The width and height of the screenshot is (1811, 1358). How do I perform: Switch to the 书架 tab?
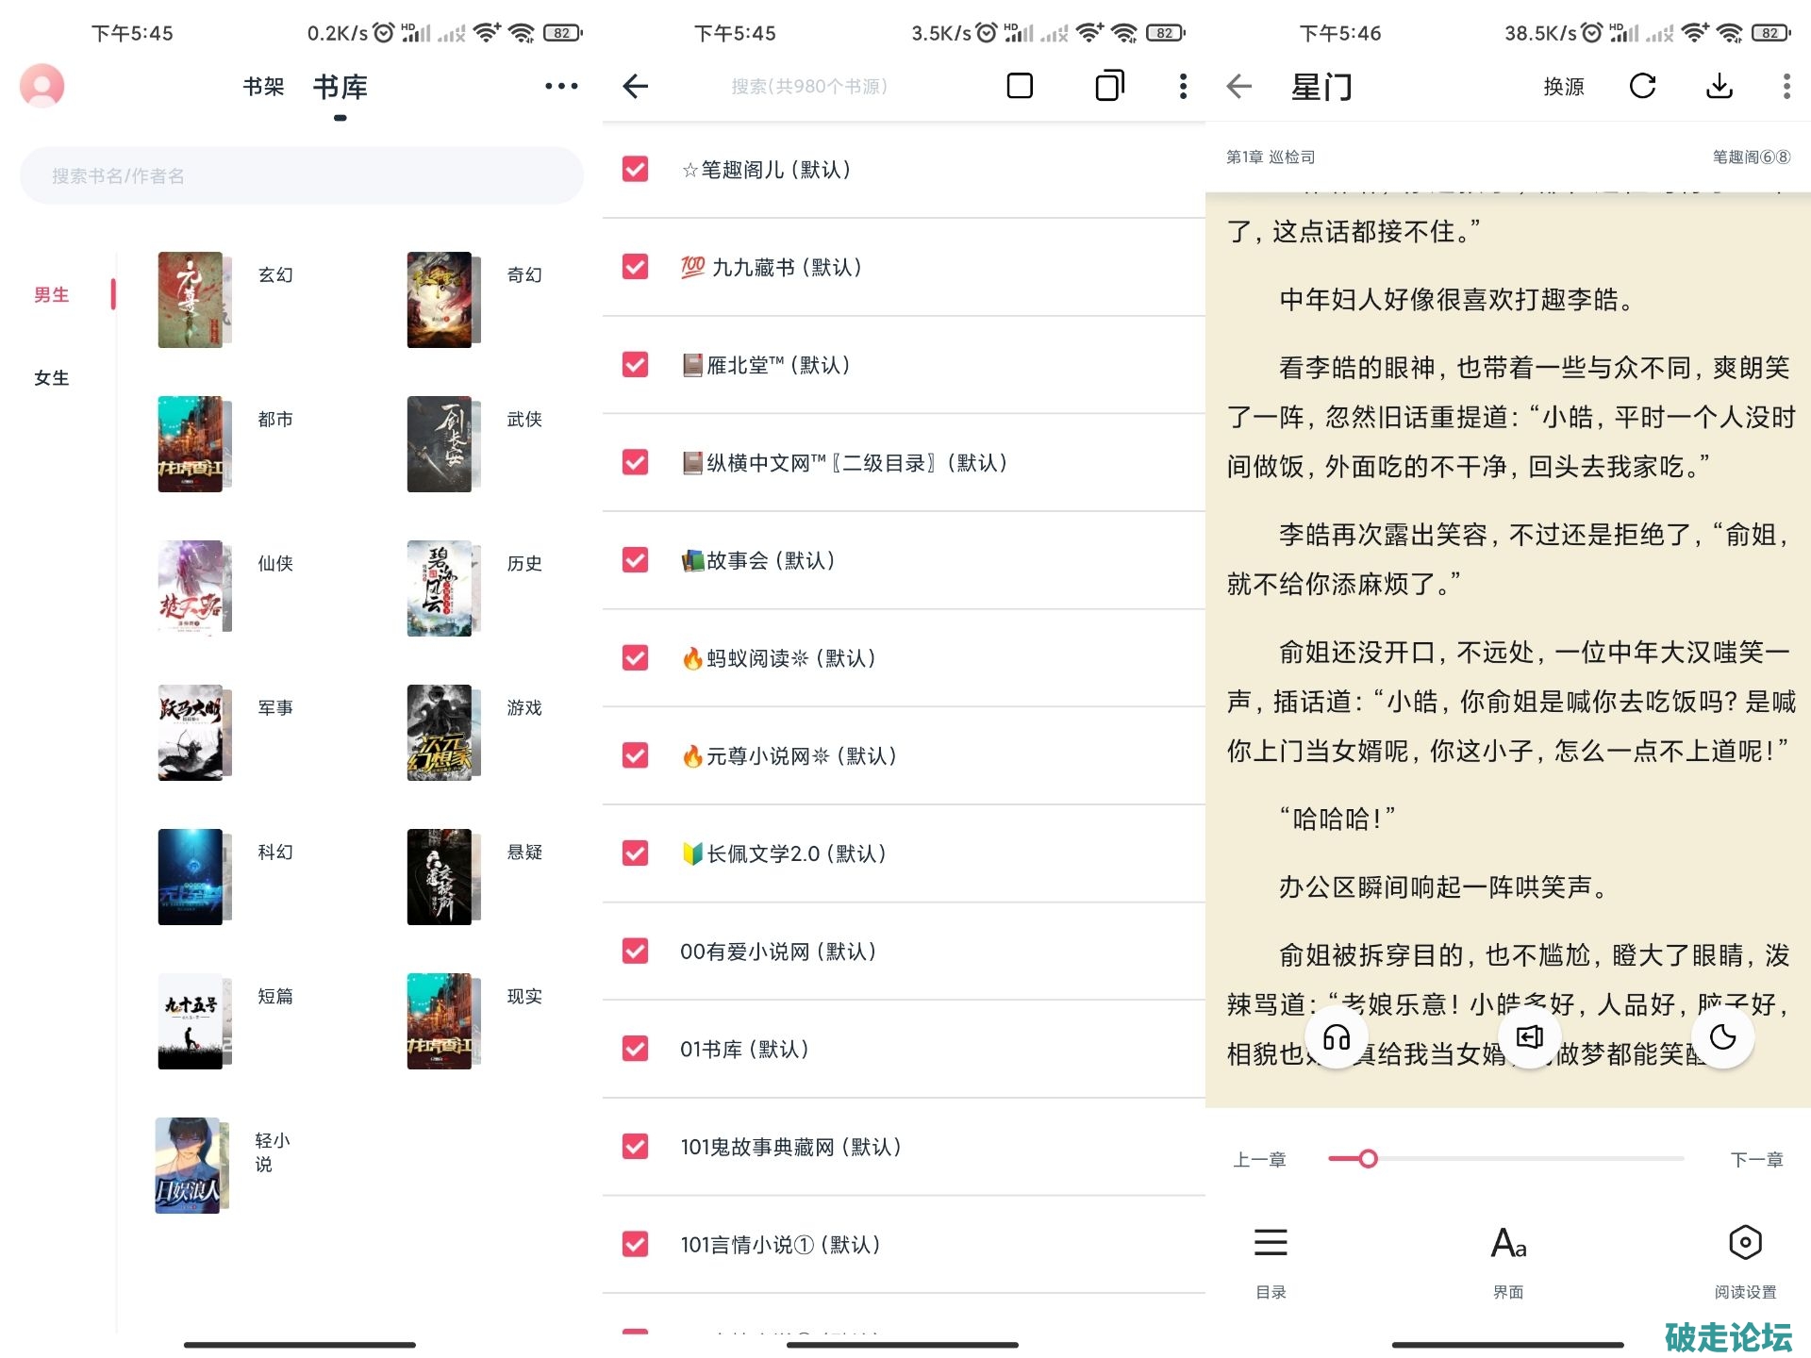click(x=263, y=87)
